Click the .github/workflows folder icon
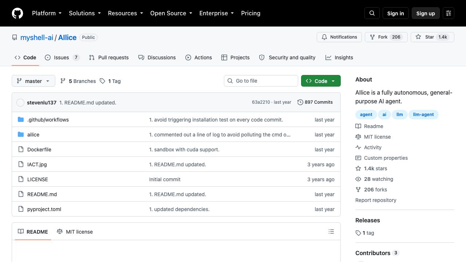Viewport: 466px width, 262px height. coord(21,119)
